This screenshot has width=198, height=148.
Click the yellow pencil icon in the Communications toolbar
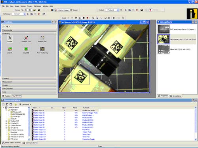15,105
